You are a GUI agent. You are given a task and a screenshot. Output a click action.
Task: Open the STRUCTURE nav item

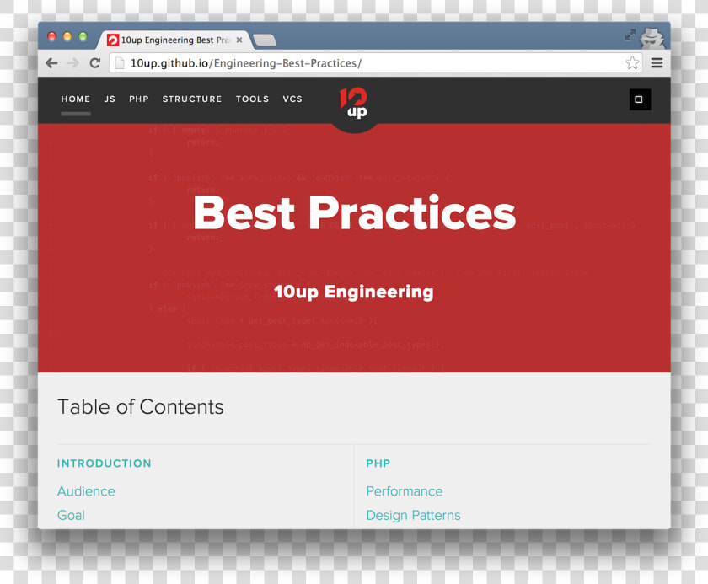[192, 99]
